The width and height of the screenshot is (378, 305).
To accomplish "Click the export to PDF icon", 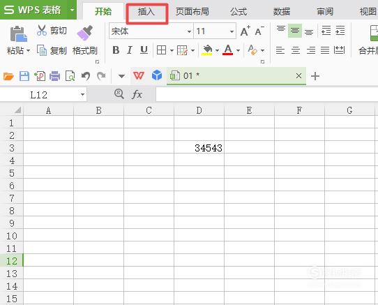I will (40, 76).
